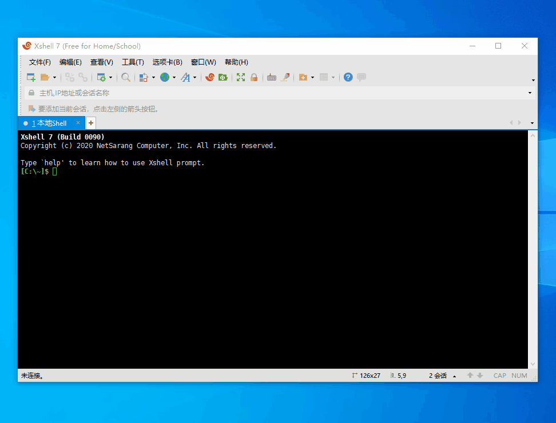Add a new tab with the plus button
This screenshot has width=556, height=423.
click(x=90, y=122)
